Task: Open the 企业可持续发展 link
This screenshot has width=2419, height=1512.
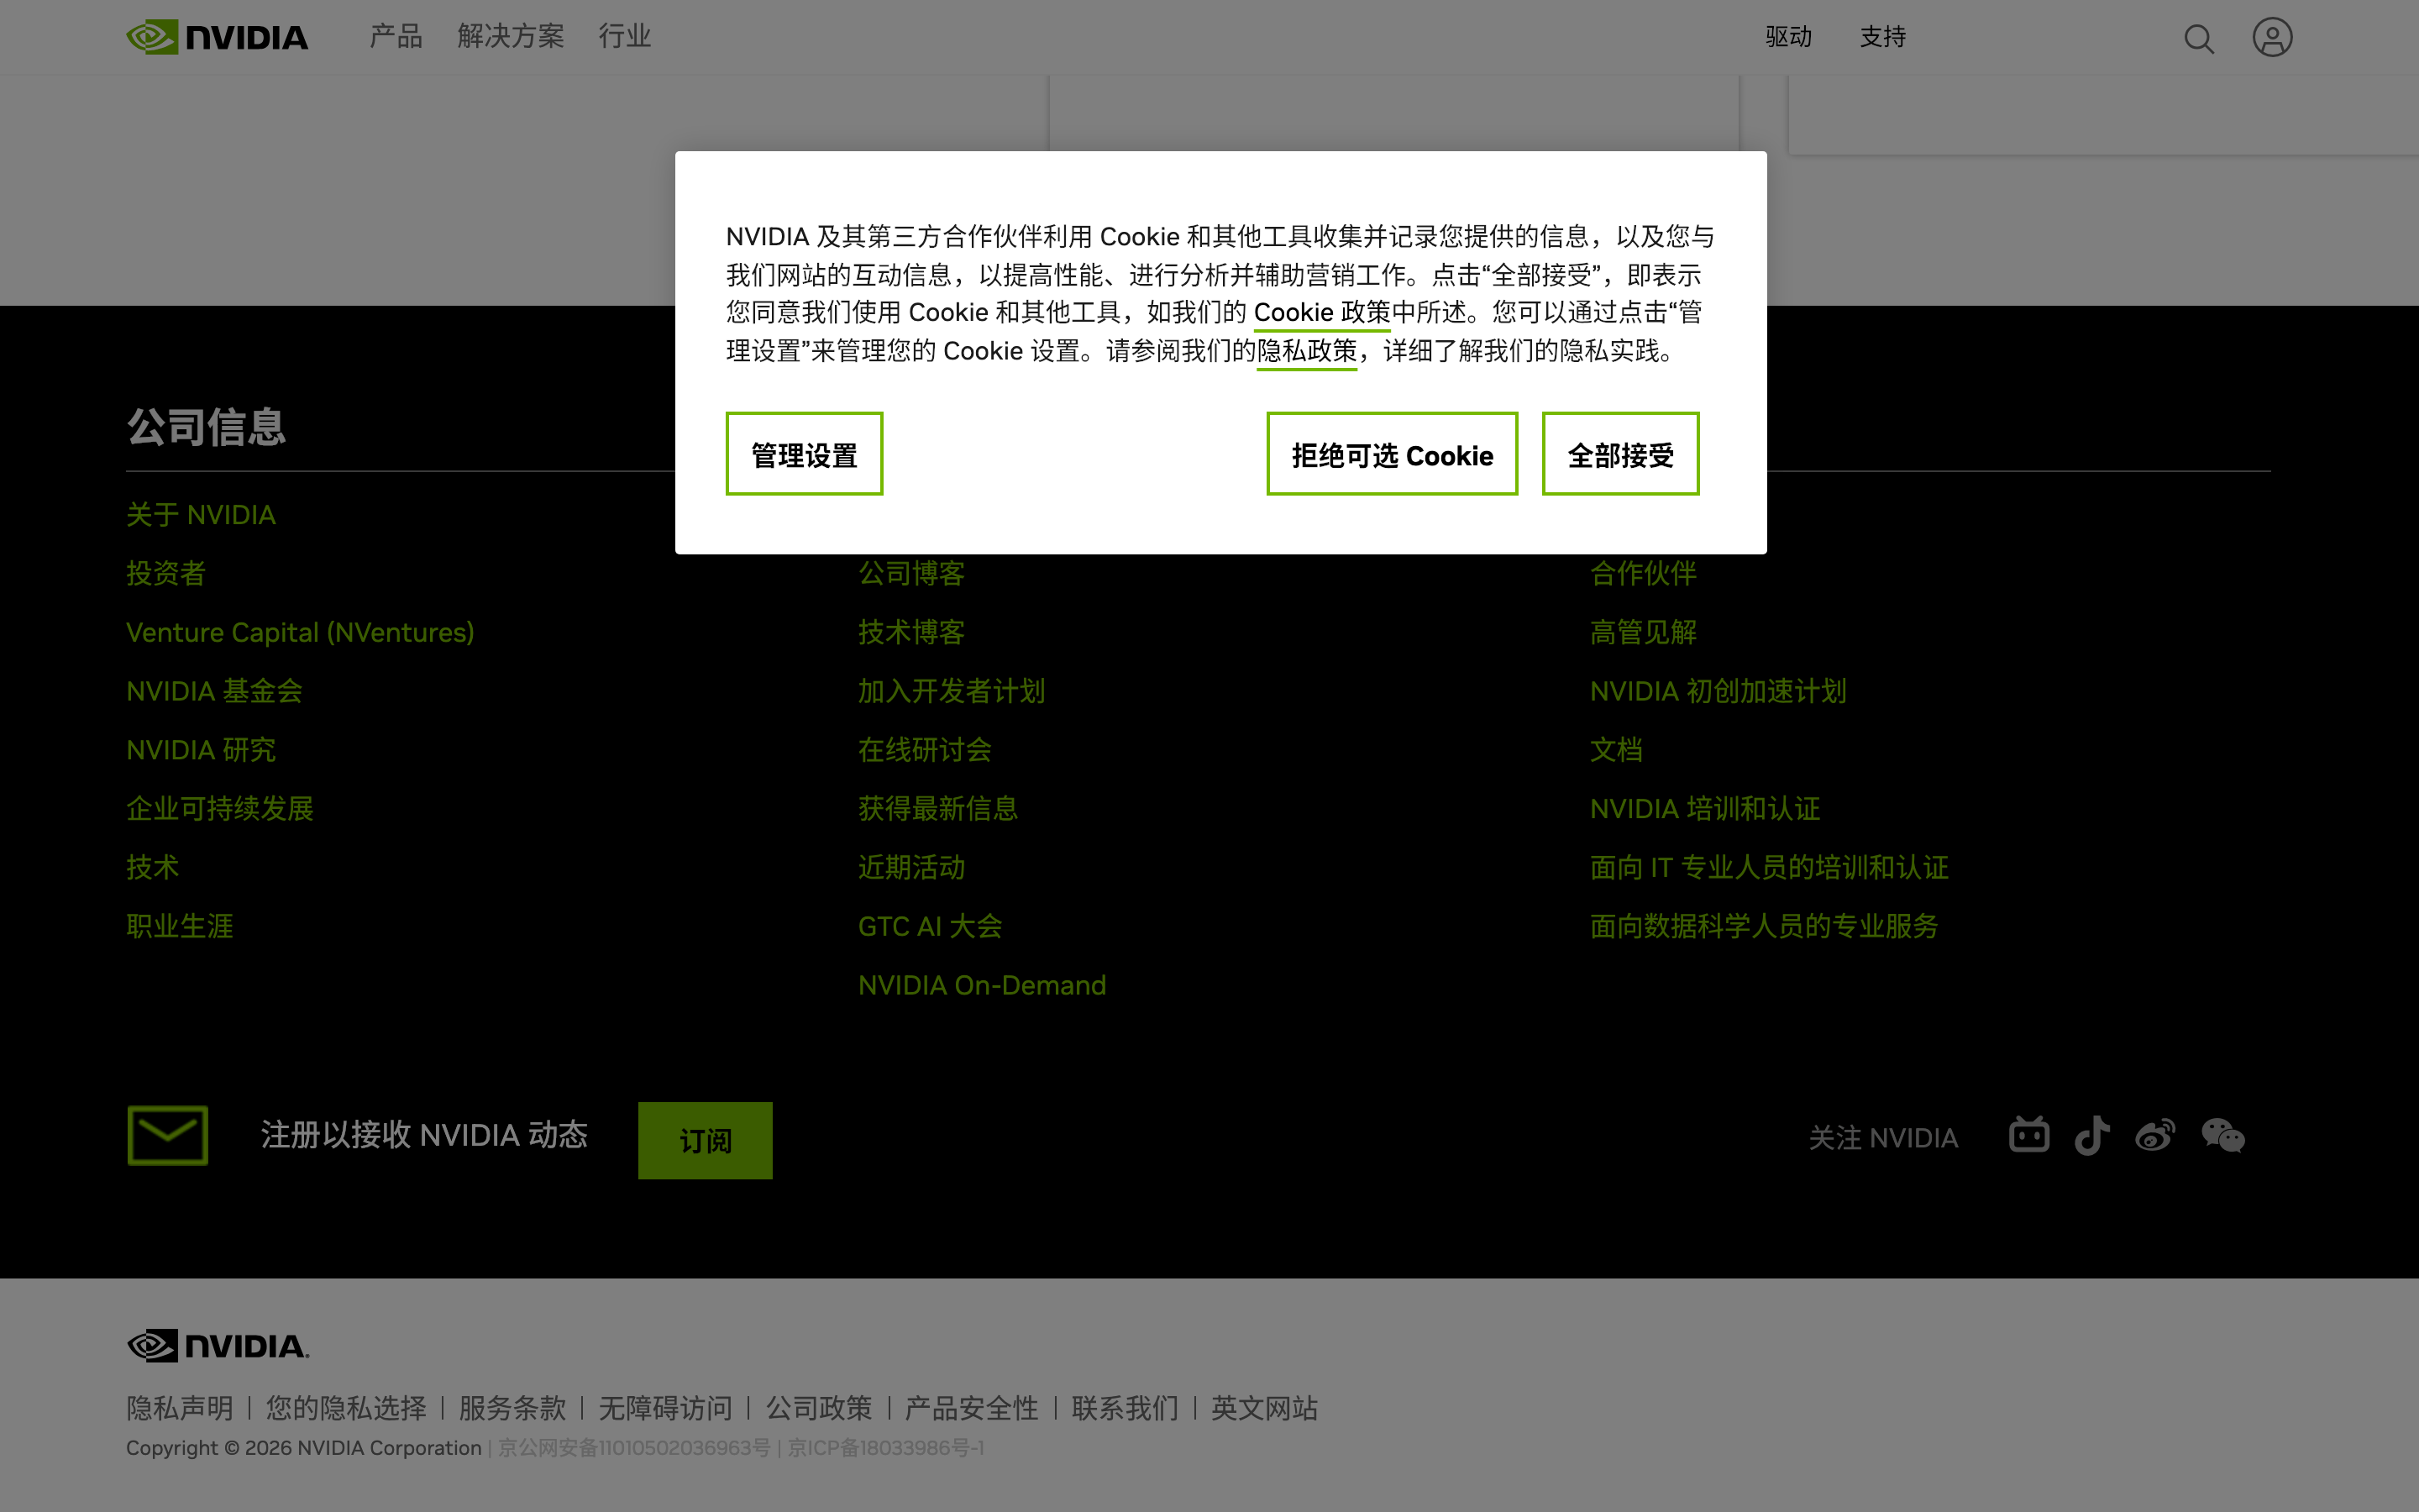Action: (220, 809)
